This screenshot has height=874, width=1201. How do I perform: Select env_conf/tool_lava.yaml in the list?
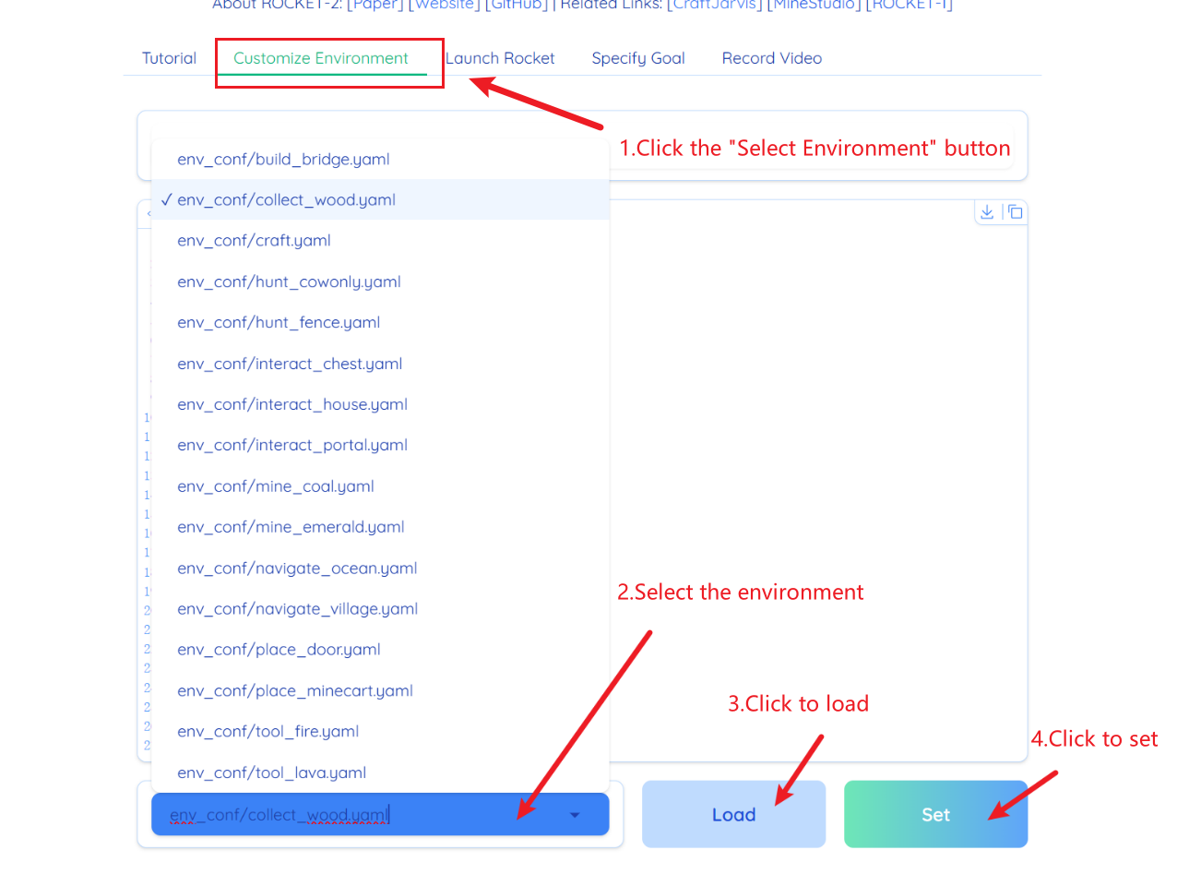pyautogui.click(x=271, y=772)
